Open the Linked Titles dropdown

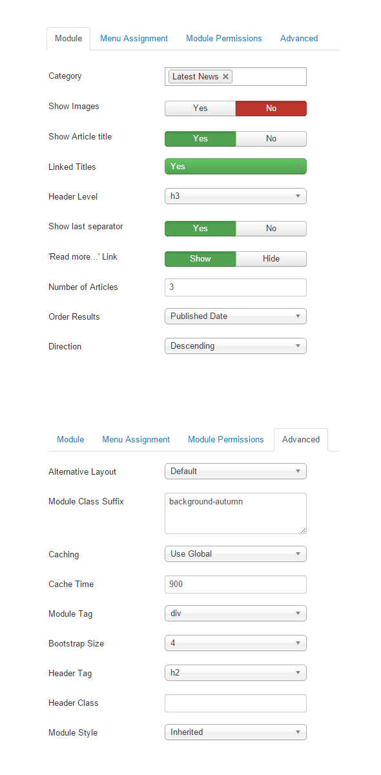(236, 167)
